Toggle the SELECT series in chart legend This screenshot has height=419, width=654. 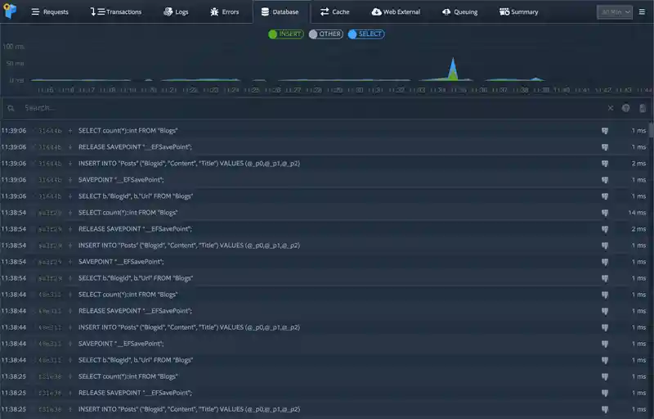(x=366, y=34)
